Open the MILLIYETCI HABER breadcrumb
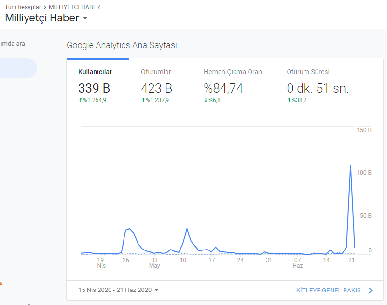 pos(74,7)
